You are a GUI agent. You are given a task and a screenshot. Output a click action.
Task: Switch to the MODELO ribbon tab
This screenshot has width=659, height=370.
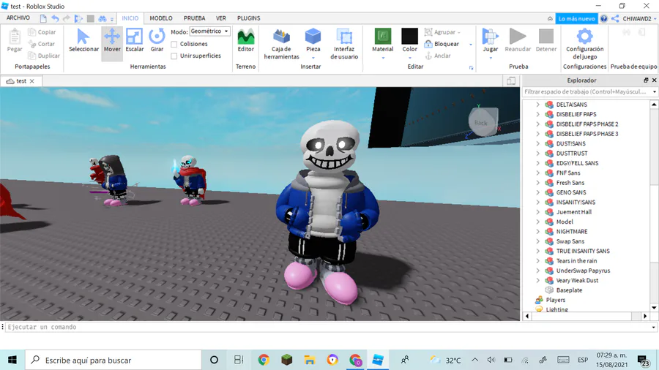(x=161, y=18)
